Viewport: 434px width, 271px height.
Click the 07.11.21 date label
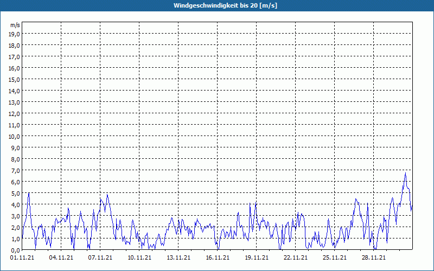(100, 258)
